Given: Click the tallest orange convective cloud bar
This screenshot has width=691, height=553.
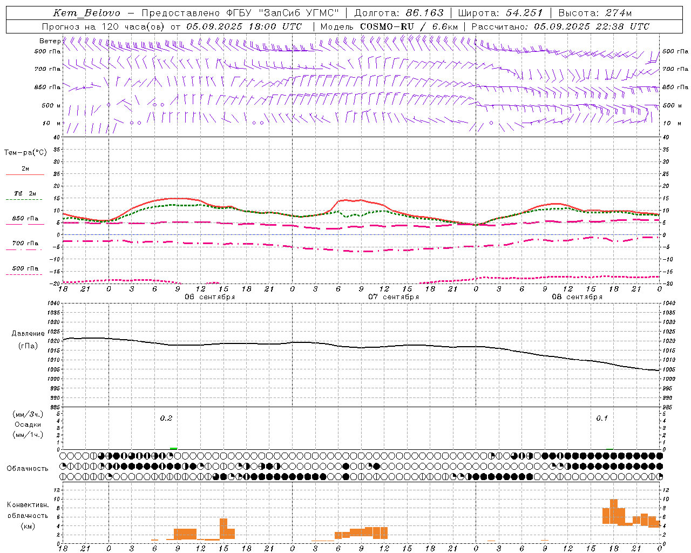Looking at the screenshot, I should pyautogui.click(x=613, y=511).
